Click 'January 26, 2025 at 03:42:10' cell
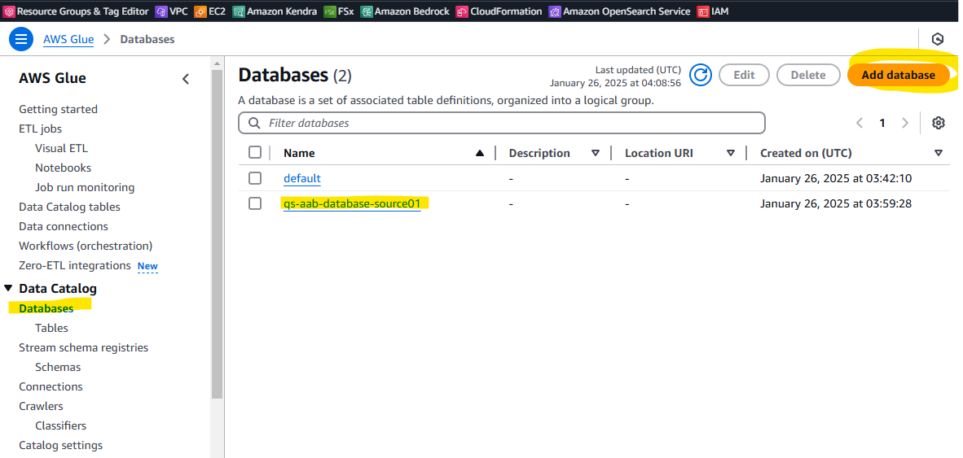963x458 pixels. pyautogui.click(x=836, y=178)
